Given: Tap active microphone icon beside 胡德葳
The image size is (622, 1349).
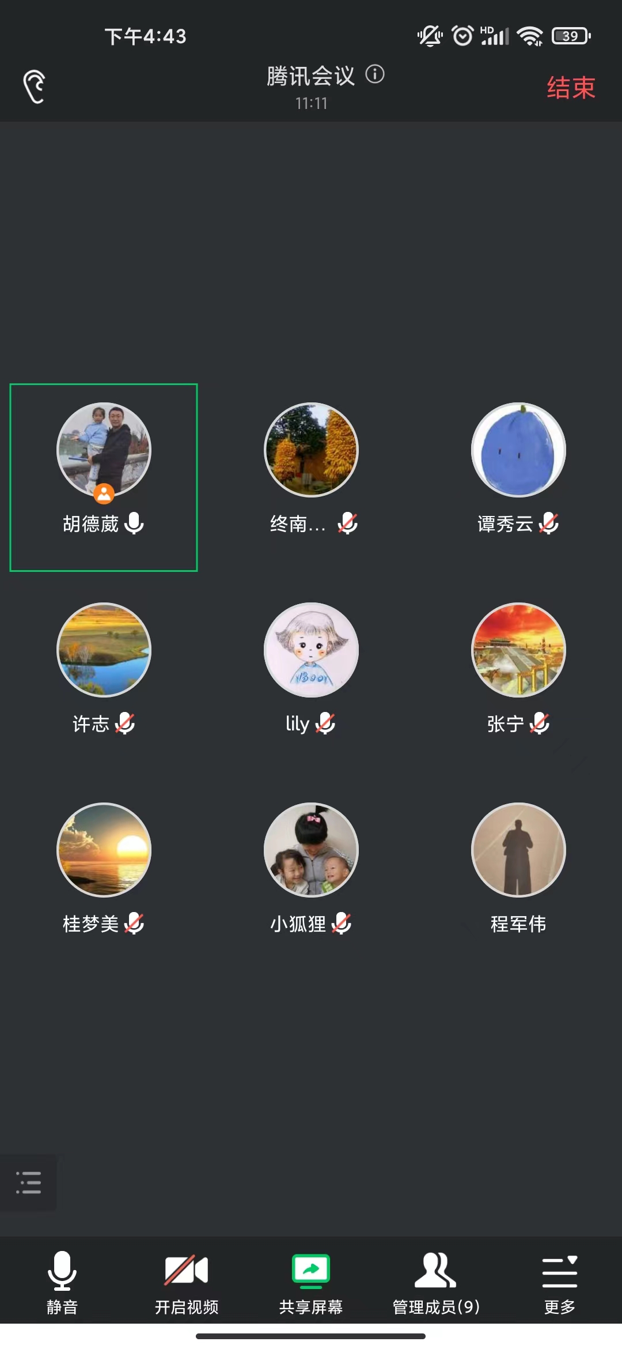Looking at the screenshot, I should (134, 523).
